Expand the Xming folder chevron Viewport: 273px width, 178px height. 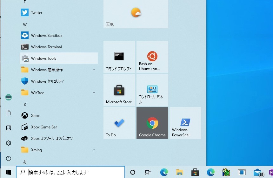[94, 150]
